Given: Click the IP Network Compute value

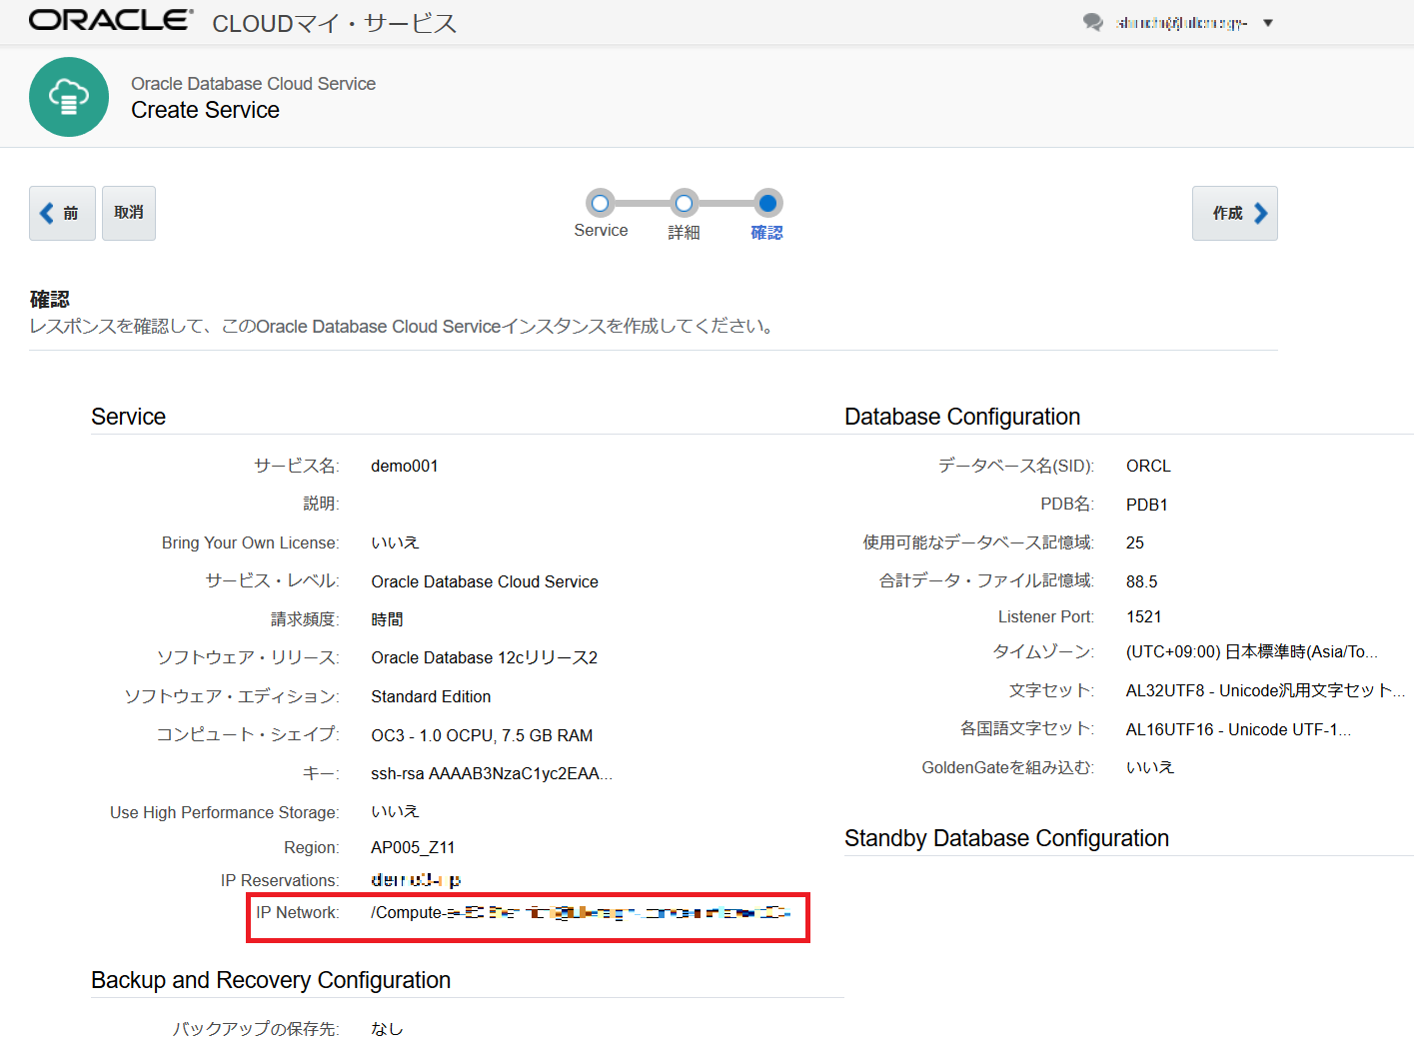Looking at the screenshot, I should coord(581,912).
